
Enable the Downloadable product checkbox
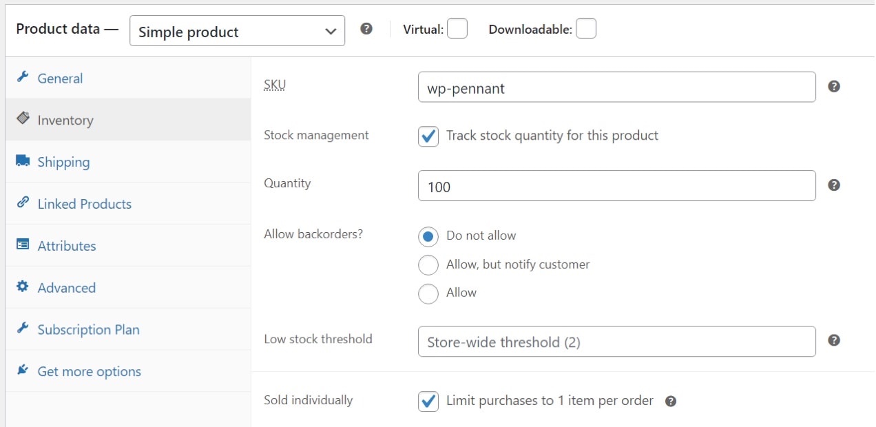click(586, 29)
